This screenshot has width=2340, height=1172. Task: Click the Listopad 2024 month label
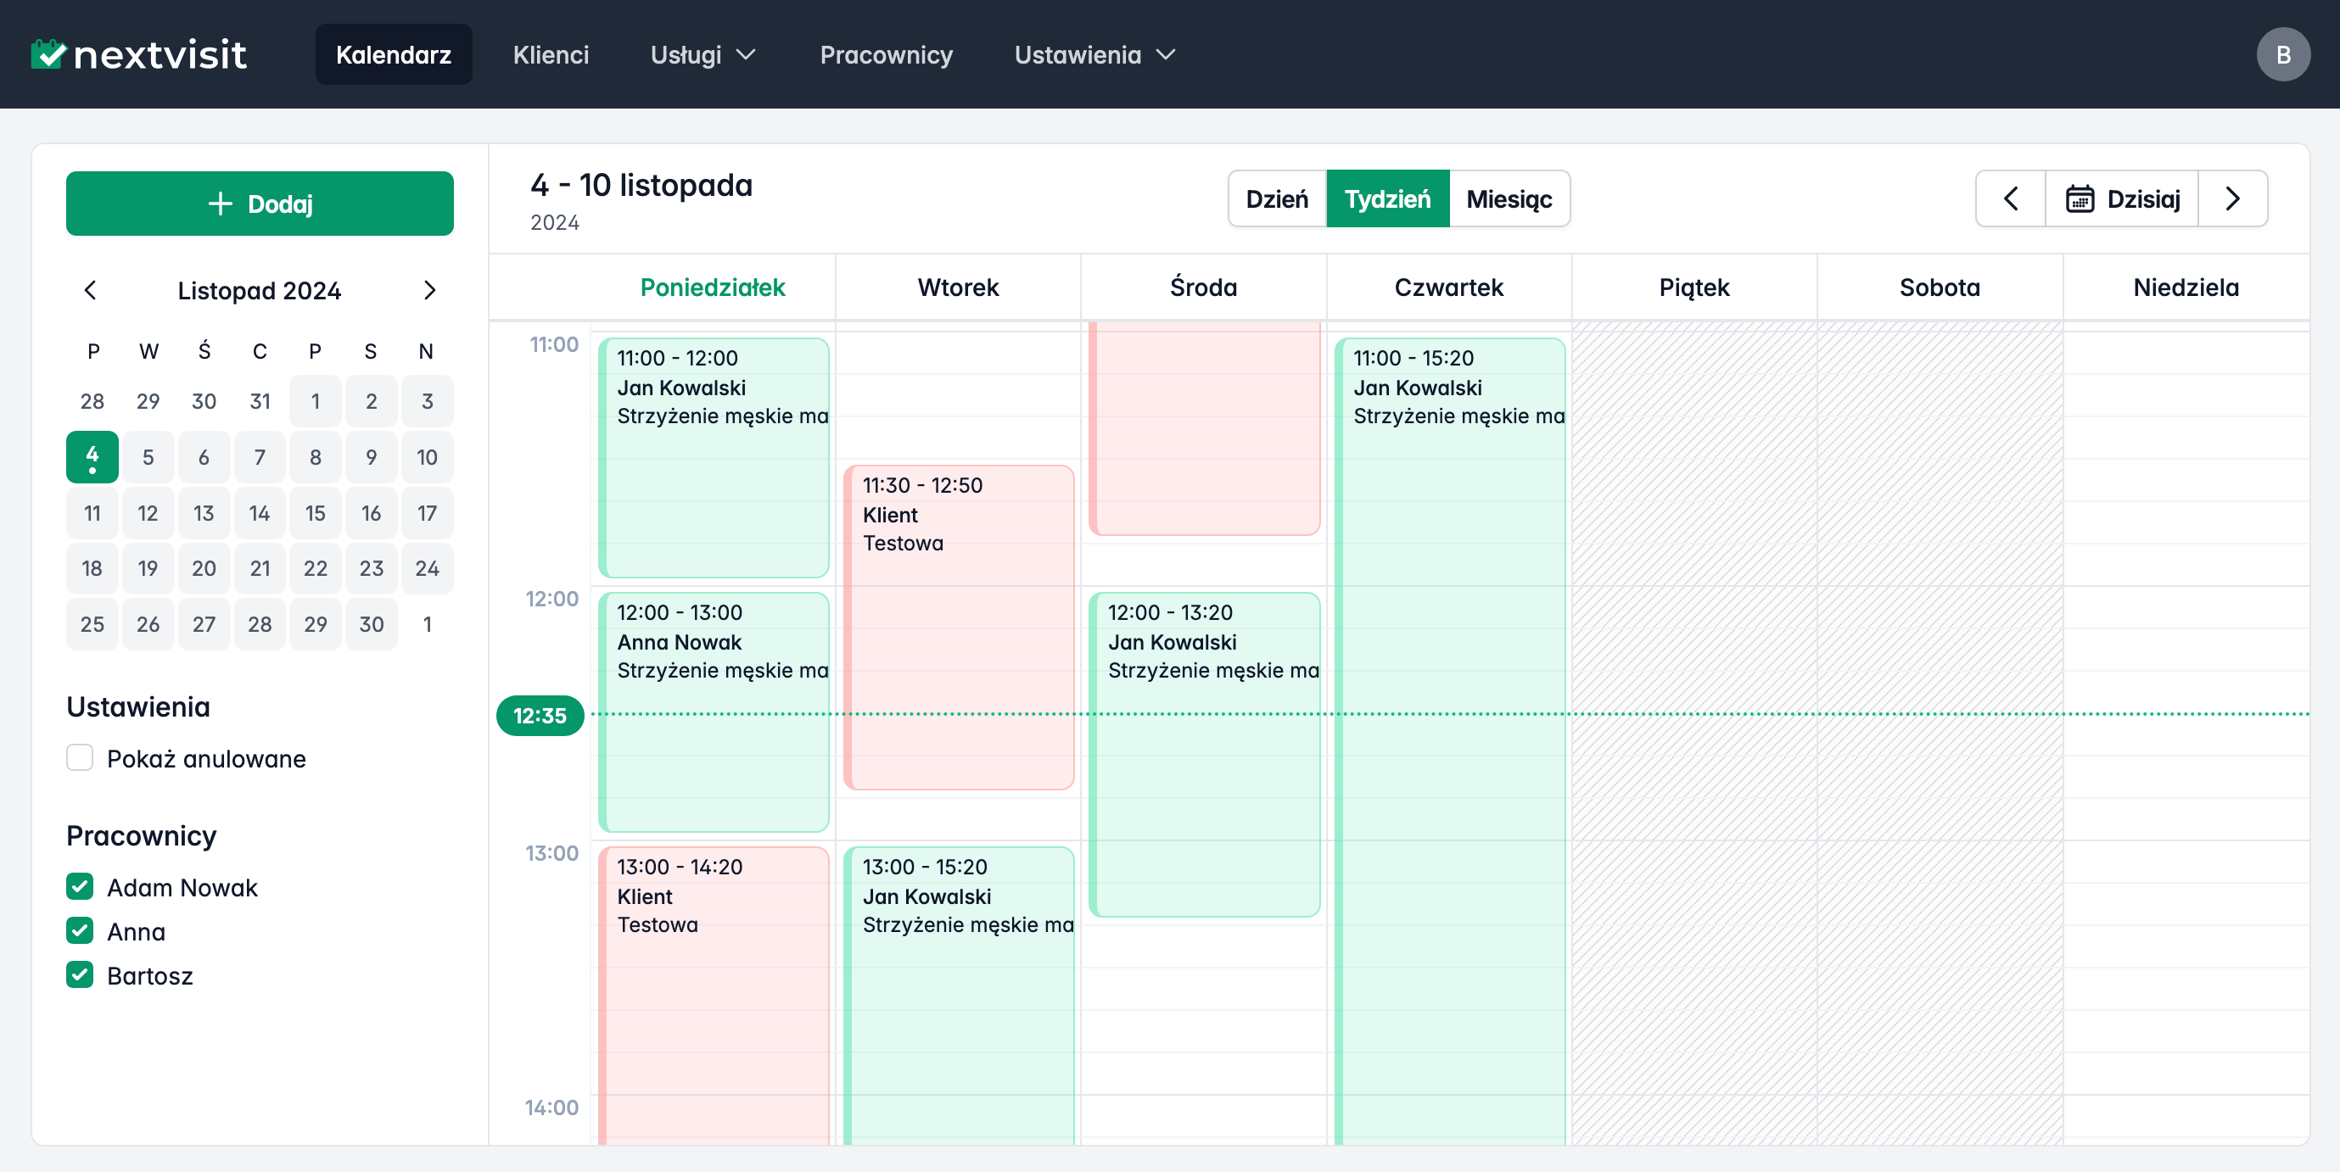(x=259, y=291)
